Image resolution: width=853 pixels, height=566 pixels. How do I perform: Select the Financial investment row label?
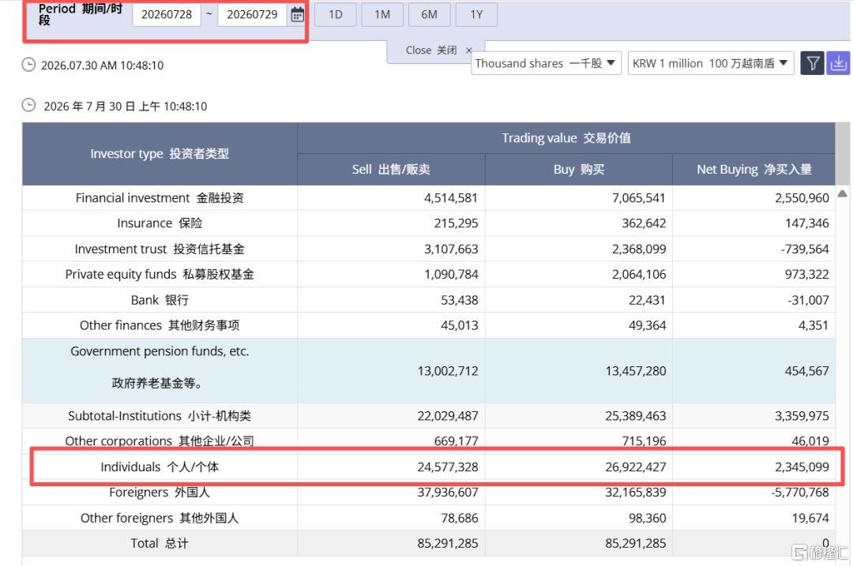pos(160,198)
